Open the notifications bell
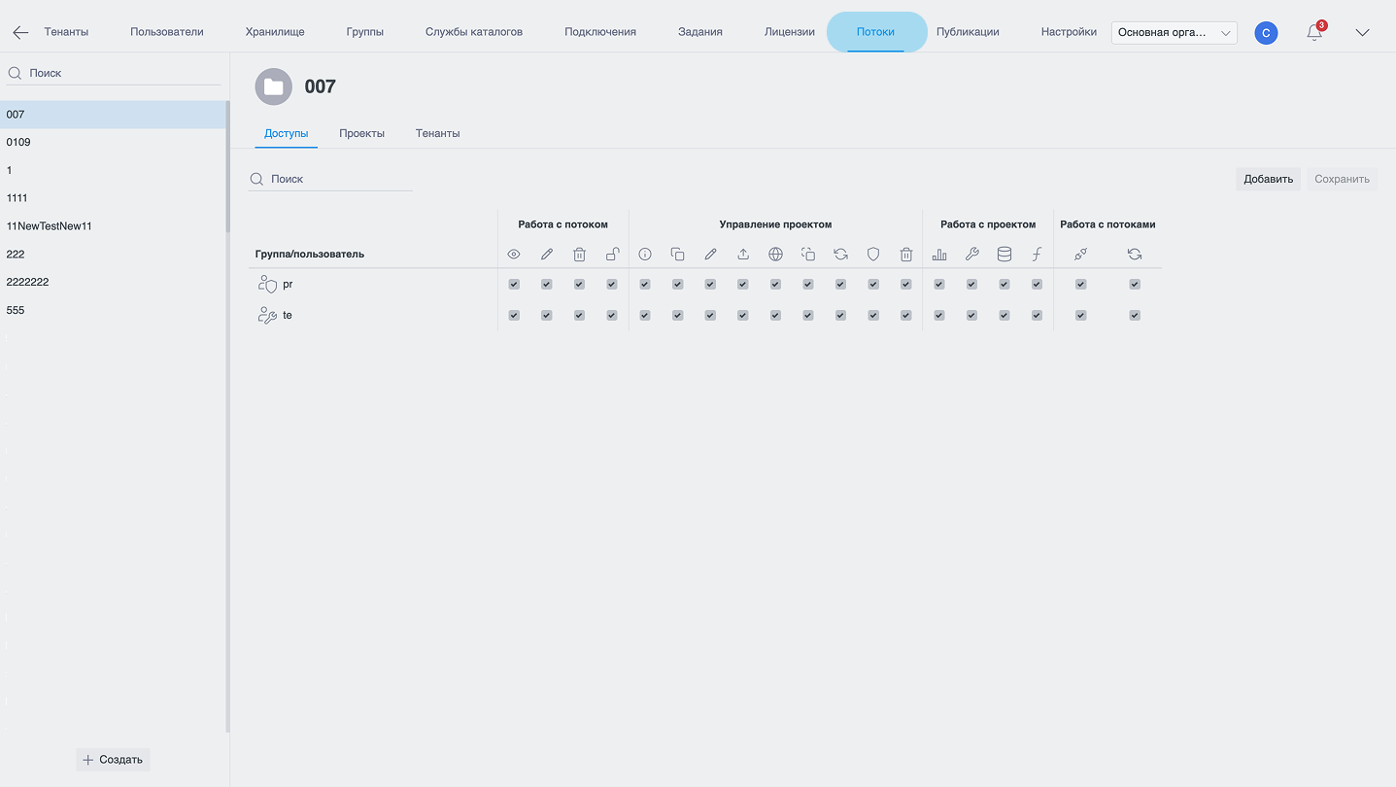This screenshot has height=787, width=1396. click(1314, 32)
